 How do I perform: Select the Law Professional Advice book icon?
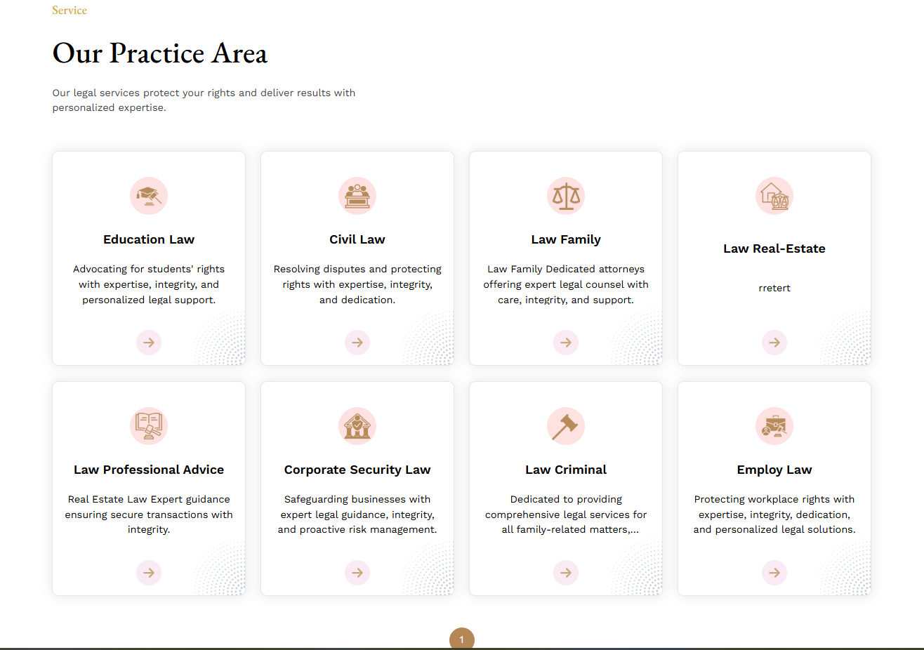[x=149, y=426]
